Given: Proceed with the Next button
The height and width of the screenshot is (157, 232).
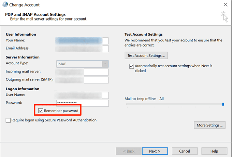Looking at the screenshot, I should [x=155, y=151].
